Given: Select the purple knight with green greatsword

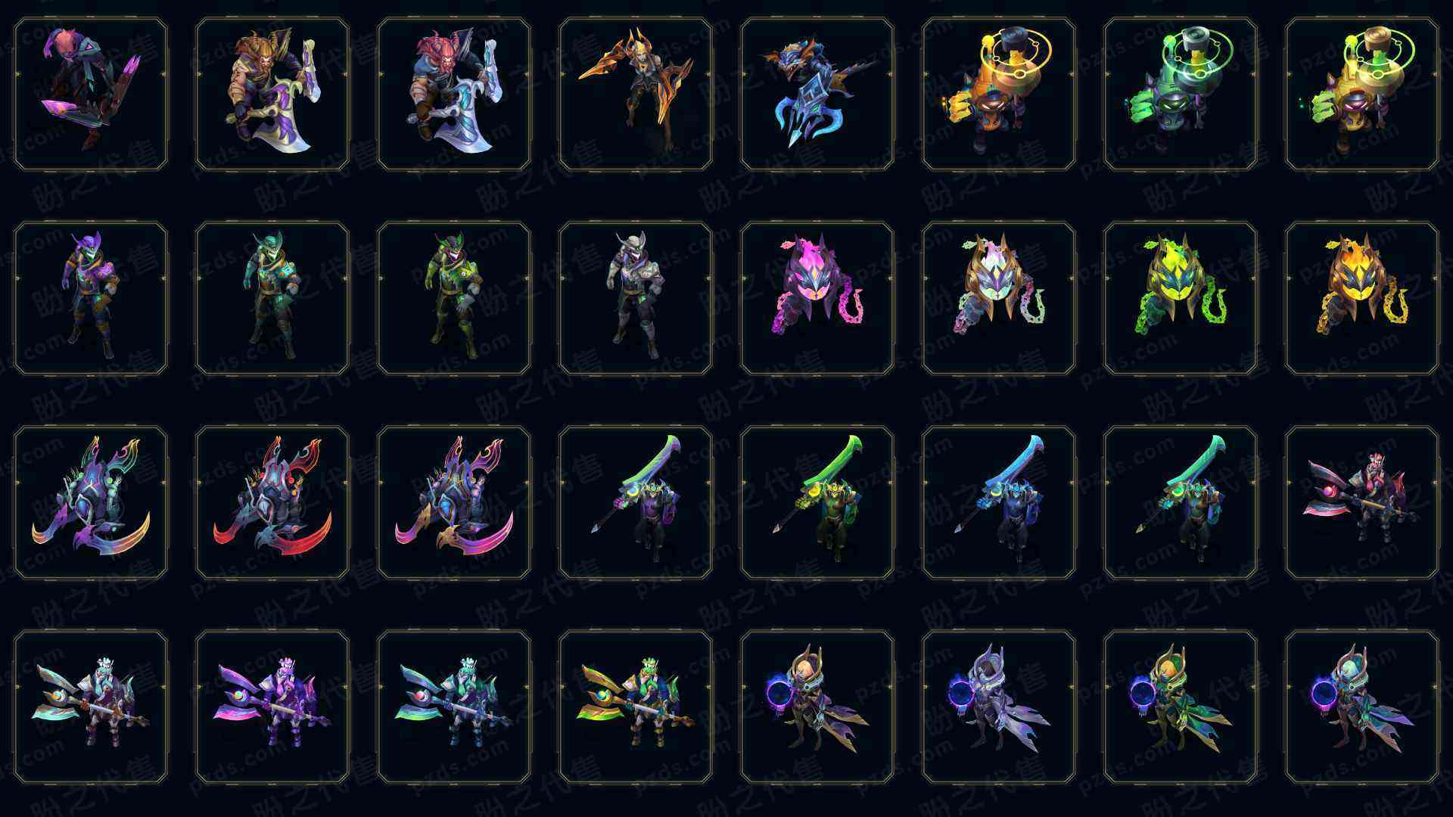Looking at the screenshot, I should click(x=636, y=502).
